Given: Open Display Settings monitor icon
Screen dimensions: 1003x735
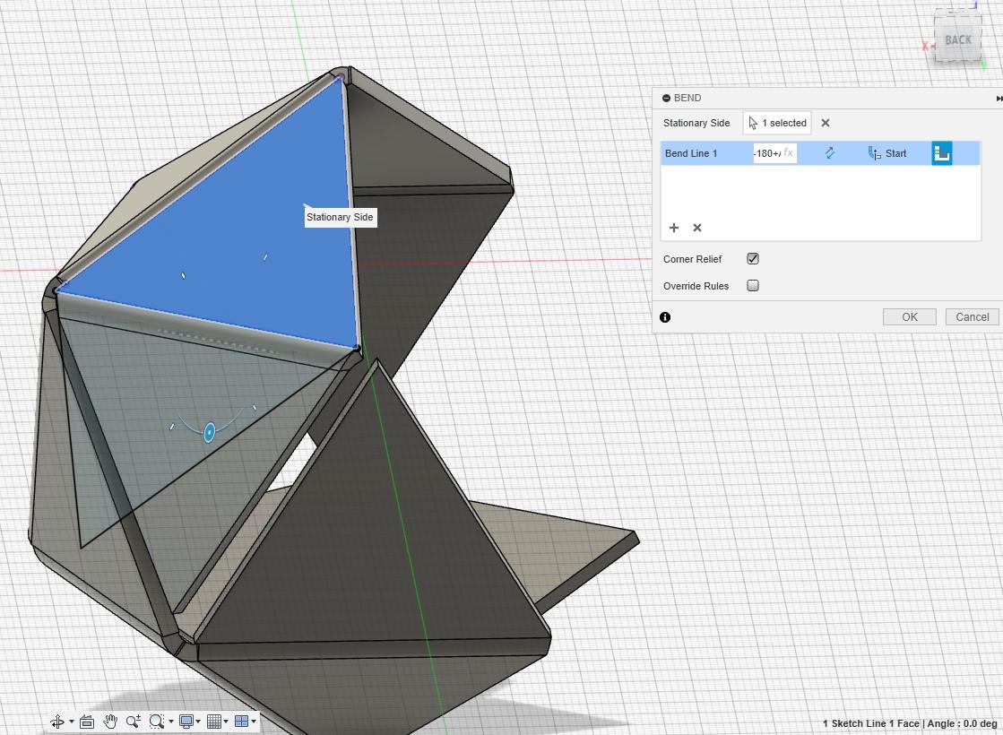Looking at the screenshot, I should pyautogui.click(x=186, y=722).
